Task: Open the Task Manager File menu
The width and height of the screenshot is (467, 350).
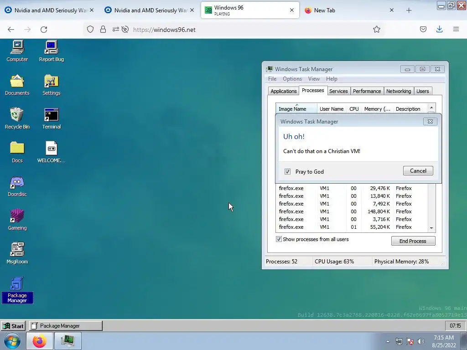Action: (x=272, y=79)
